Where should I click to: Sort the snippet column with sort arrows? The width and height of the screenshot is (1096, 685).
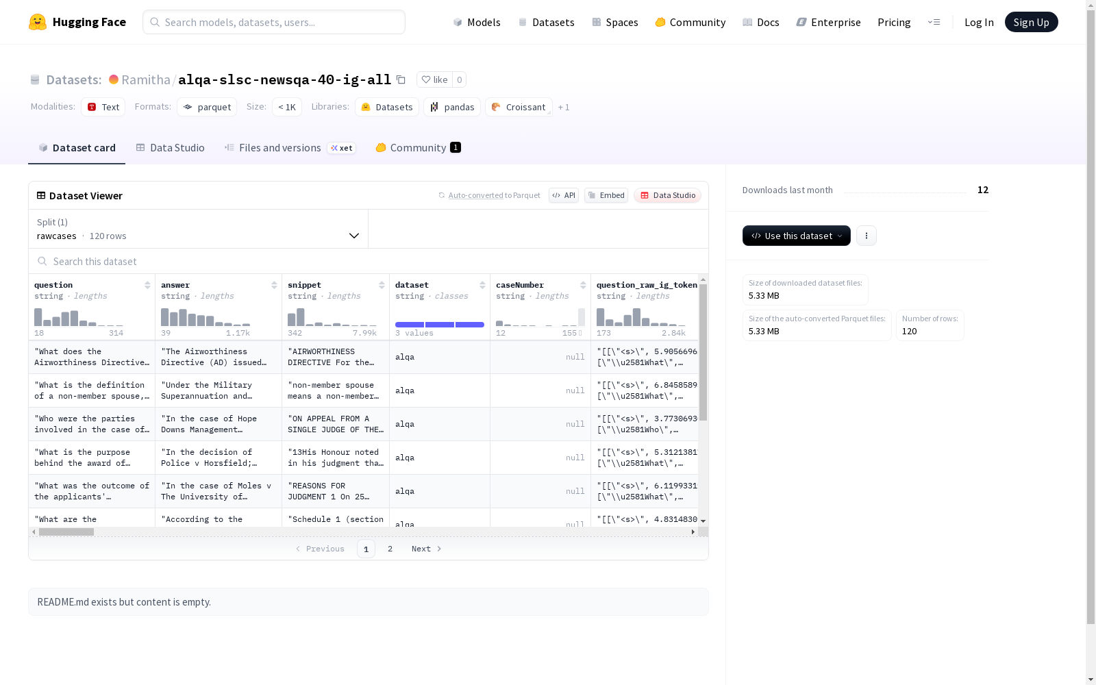coord(382,285)
